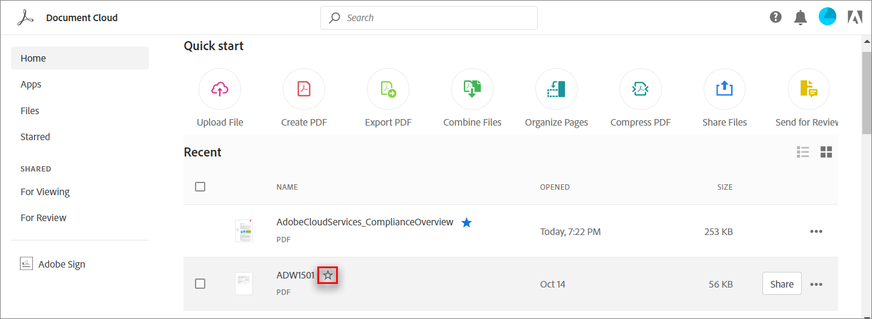Open the Create PDF tool
872x319 pixels.
coord(304,90)
